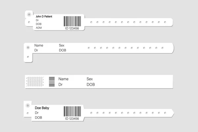198x132 pixels.
Task: Click the ADM label on the top wristband
Action: coord(39,28)
